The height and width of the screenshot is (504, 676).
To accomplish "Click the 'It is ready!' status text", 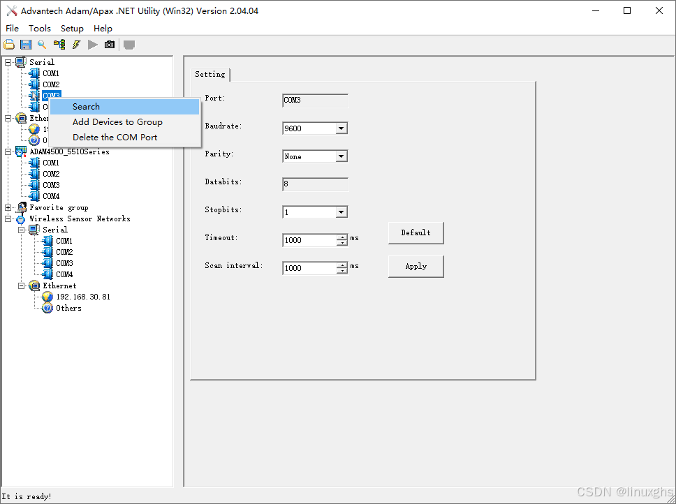I will [27, 497].
